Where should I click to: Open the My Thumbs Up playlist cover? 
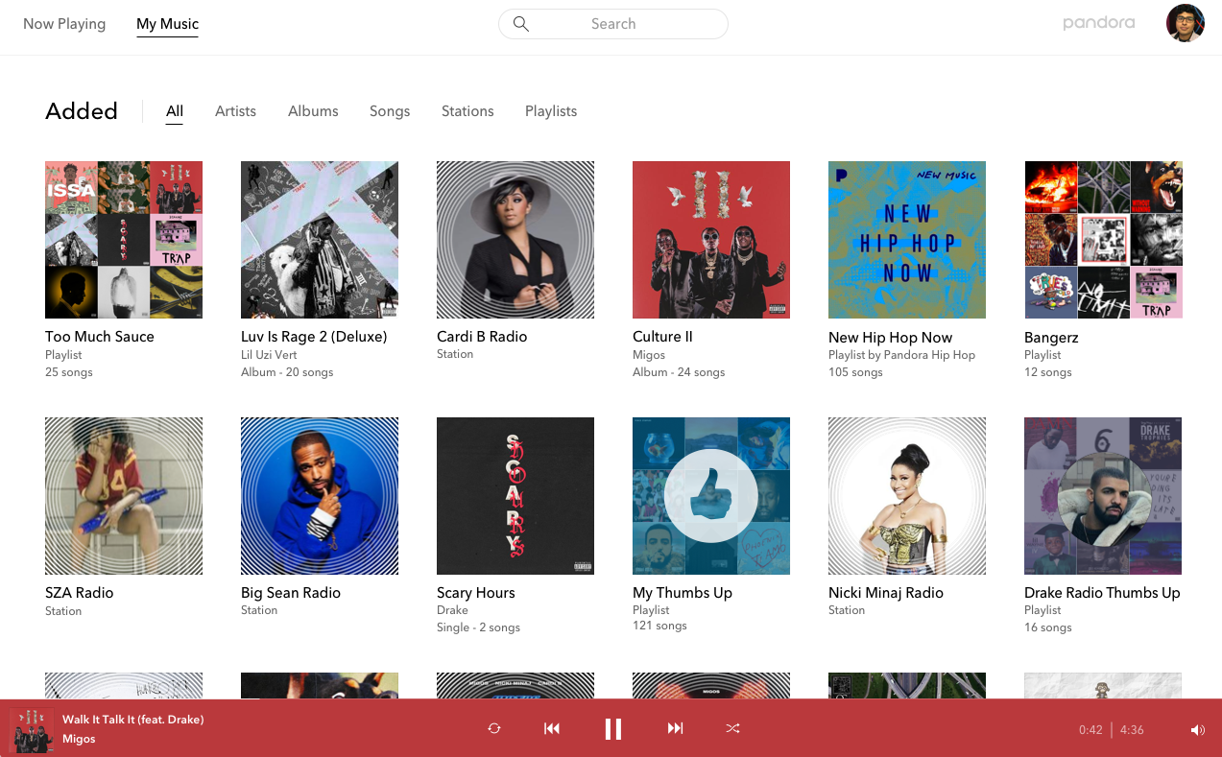tap(711, 496)
